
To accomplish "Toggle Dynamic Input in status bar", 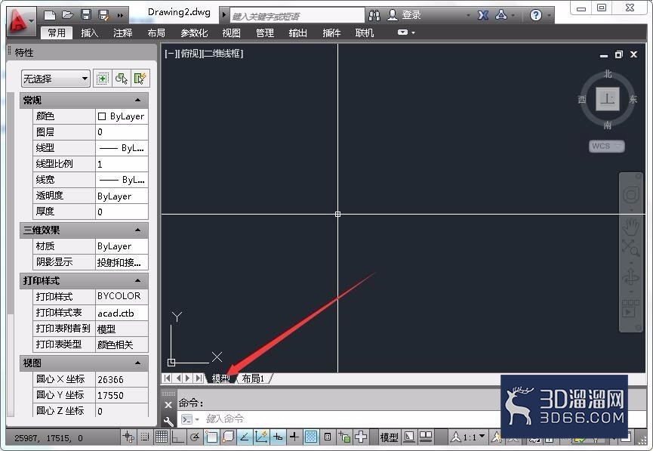I will coord(278,437).
